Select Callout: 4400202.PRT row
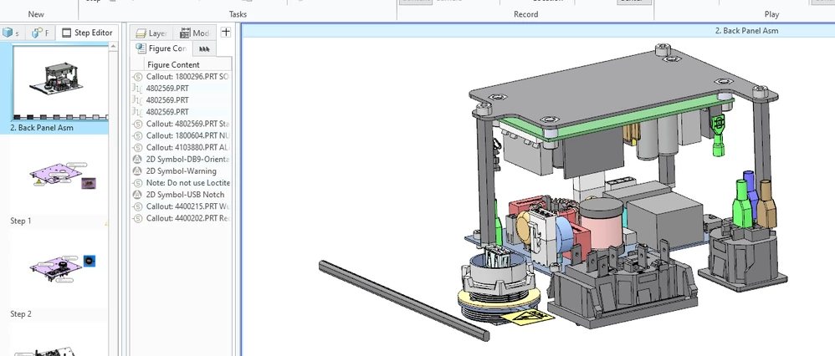This screenshot has width=835, height=356. 181,218
